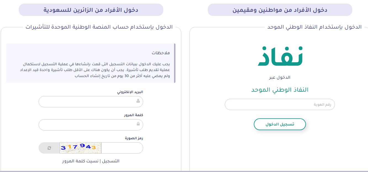Click the lock icon inside the password field
Viewport: 368px width, 172px height.
pyautogui.click(x=138, y=125)
